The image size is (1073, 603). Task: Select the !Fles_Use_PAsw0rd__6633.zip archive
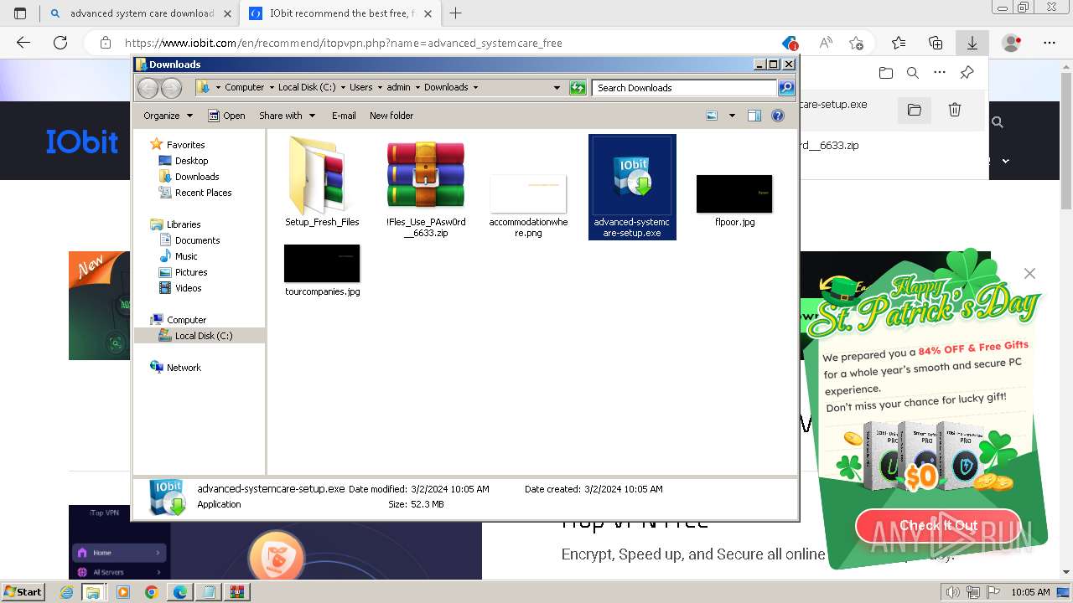426,188
